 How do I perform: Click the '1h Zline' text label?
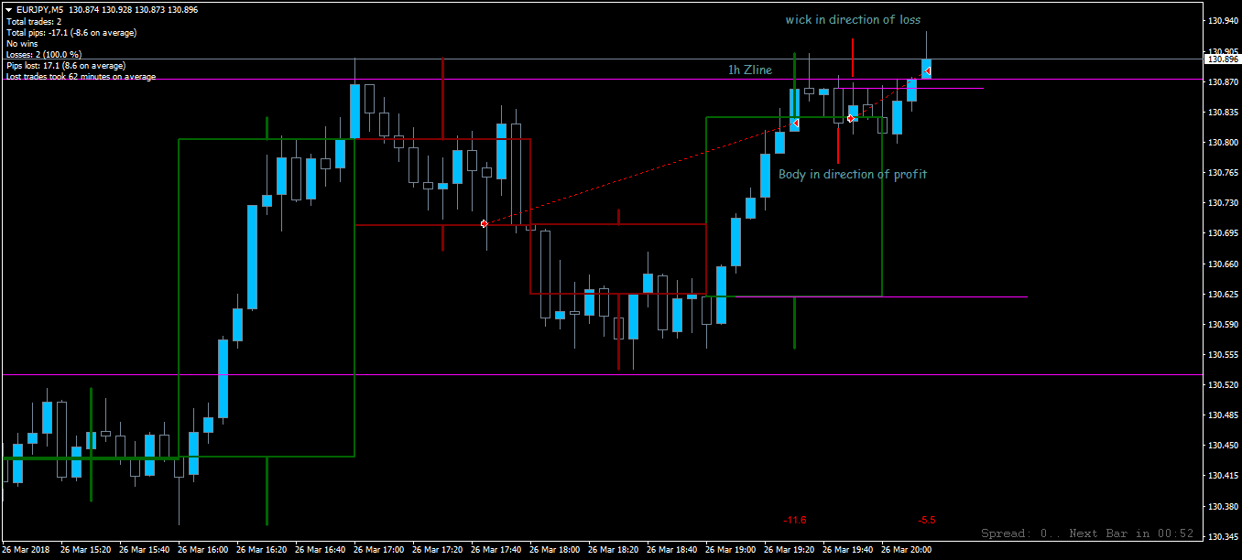(x=749, y=70)
